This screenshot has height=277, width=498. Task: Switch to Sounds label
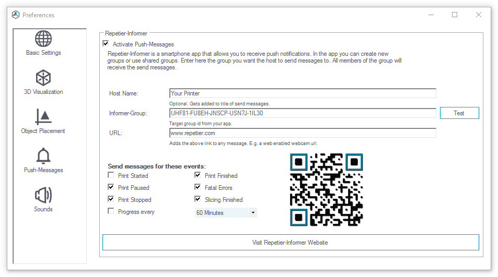(x=43, y=209)
